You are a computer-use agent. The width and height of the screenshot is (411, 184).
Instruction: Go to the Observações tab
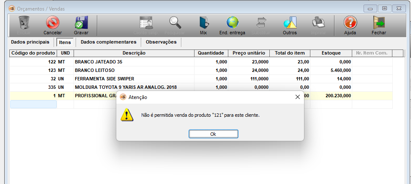coord(161,42)
